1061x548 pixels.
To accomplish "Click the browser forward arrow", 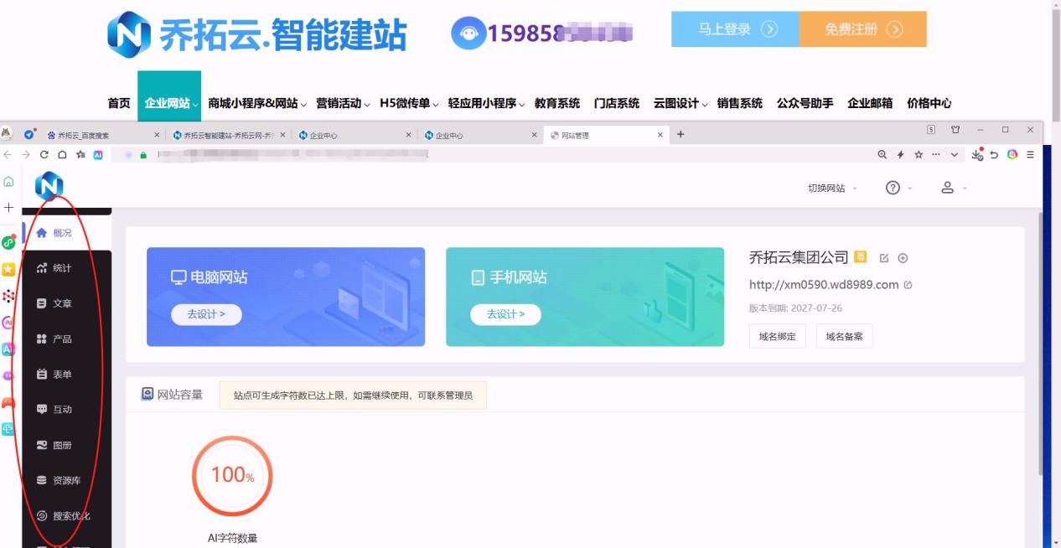I will tap(26, 155).
